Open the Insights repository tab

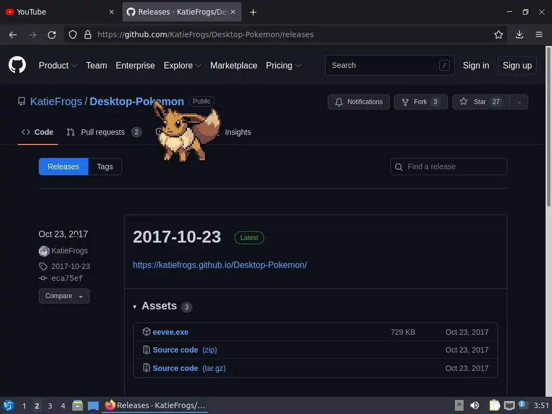[238, 132]
